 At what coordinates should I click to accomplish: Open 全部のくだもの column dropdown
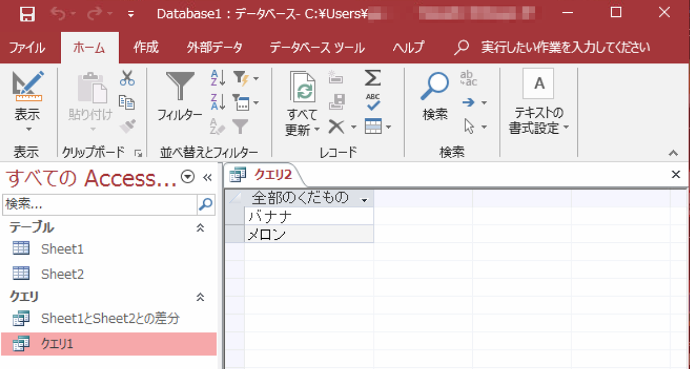(364, 200)
